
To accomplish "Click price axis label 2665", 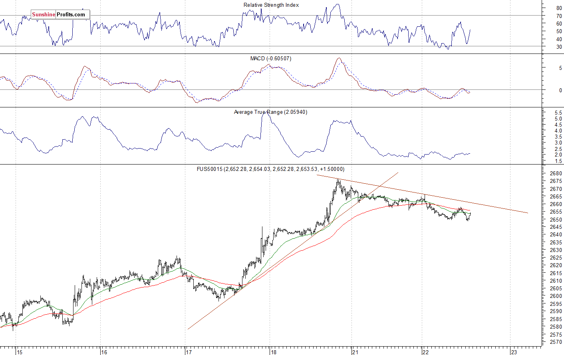I will click(x=556, y=197).
